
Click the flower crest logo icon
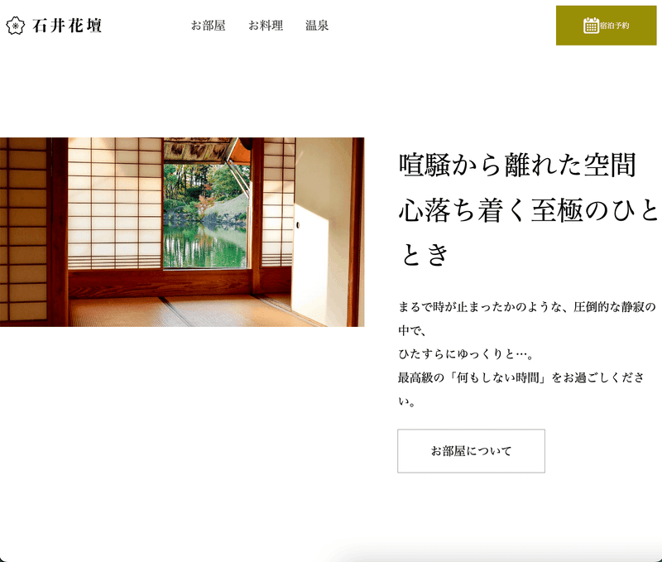tap(15, 26)
